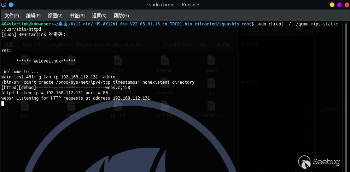
Task: Select the ppa file in background file manager
Action: pyautogui.click(x=211, y=87)
